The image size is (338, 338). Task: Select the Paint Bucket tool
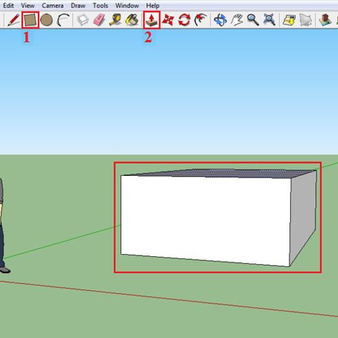pyautogui.click(x=132, y=20)
